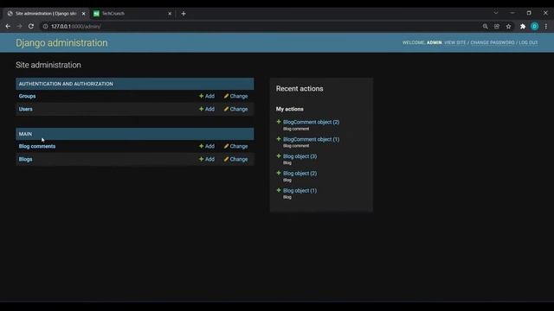Open the Authentication and Authorization section header
Viewport: 554px width, 311px height.
(x=66, y=84)
